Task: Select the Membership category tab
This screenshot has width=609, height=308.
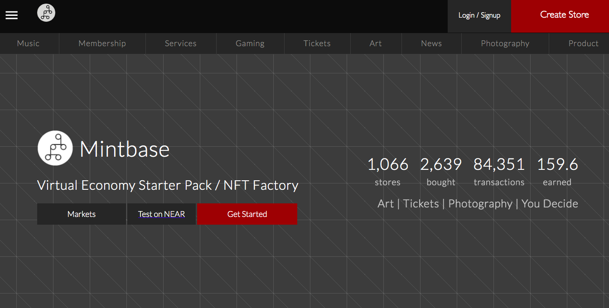Action: [102, 43]
